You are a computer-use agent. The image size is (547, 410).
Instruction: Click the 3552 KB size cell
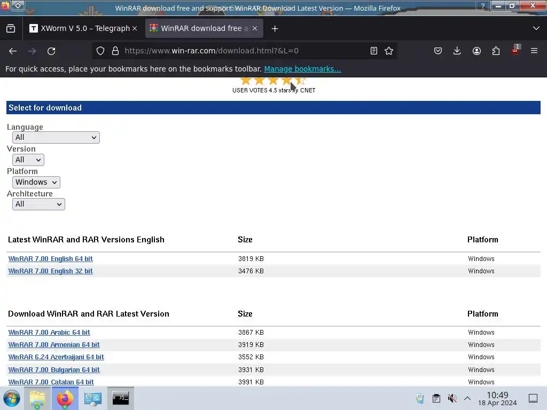click(251, 357)
